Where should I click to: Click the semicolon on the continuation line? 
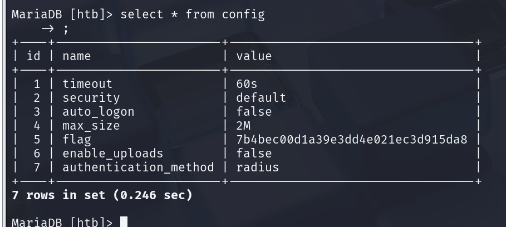click(65, 28)
